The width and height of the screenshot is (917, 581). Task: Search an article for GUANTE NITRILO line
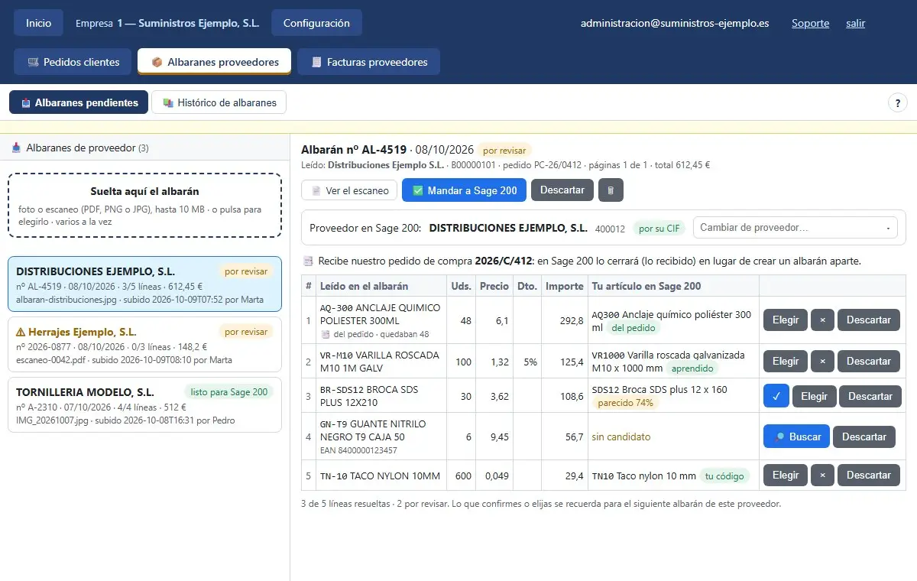pos(796,437)
